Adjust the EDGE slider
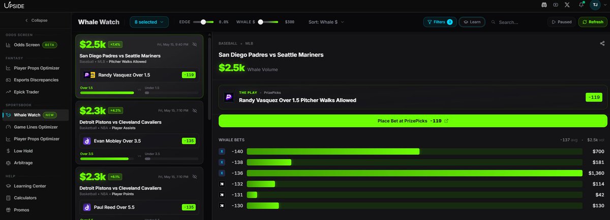610x220 pixels. pos(204,22)
